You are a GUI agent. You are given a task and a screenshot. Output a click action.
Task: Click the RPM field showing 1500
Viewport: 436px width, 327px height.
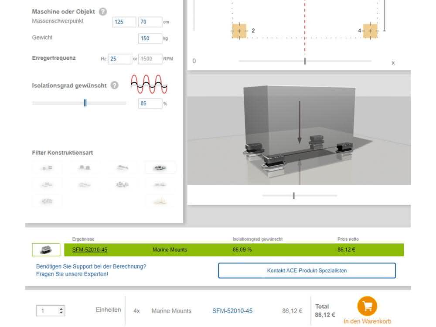click(x=150, y=59)
